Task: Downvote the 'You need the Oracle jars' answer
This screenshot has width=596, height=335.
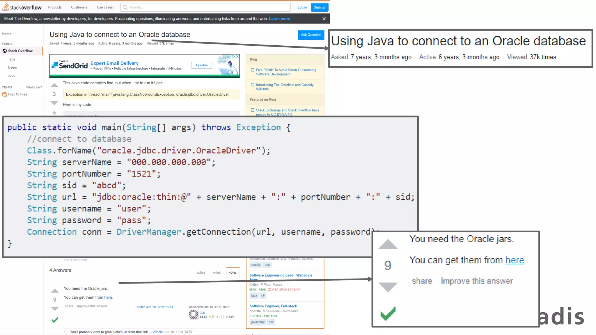Action: (x=55, y=309)
